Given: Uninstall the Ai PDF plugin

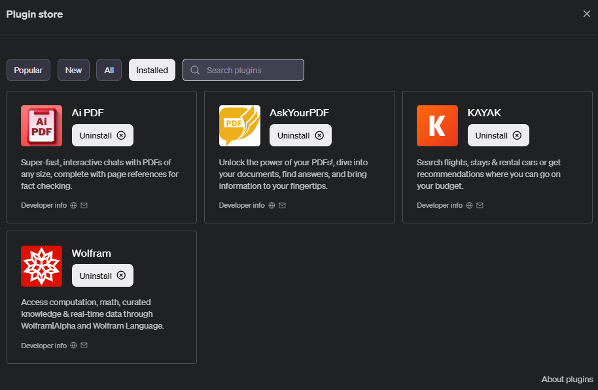Looking at the screenshot, I should click(103, 135).
